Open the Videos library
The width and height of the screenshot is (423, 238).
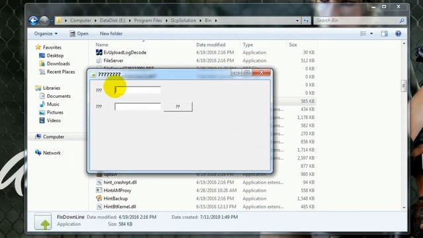click(x=54, y=120)
